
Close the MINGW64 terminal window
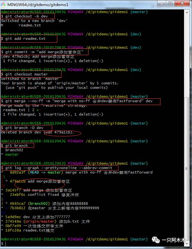click(182, 3)
